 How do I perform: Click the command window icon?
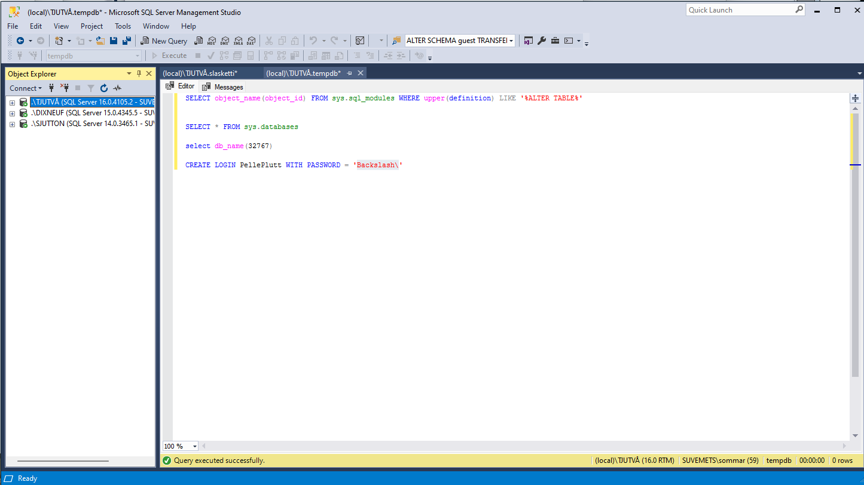coord(569,41)
